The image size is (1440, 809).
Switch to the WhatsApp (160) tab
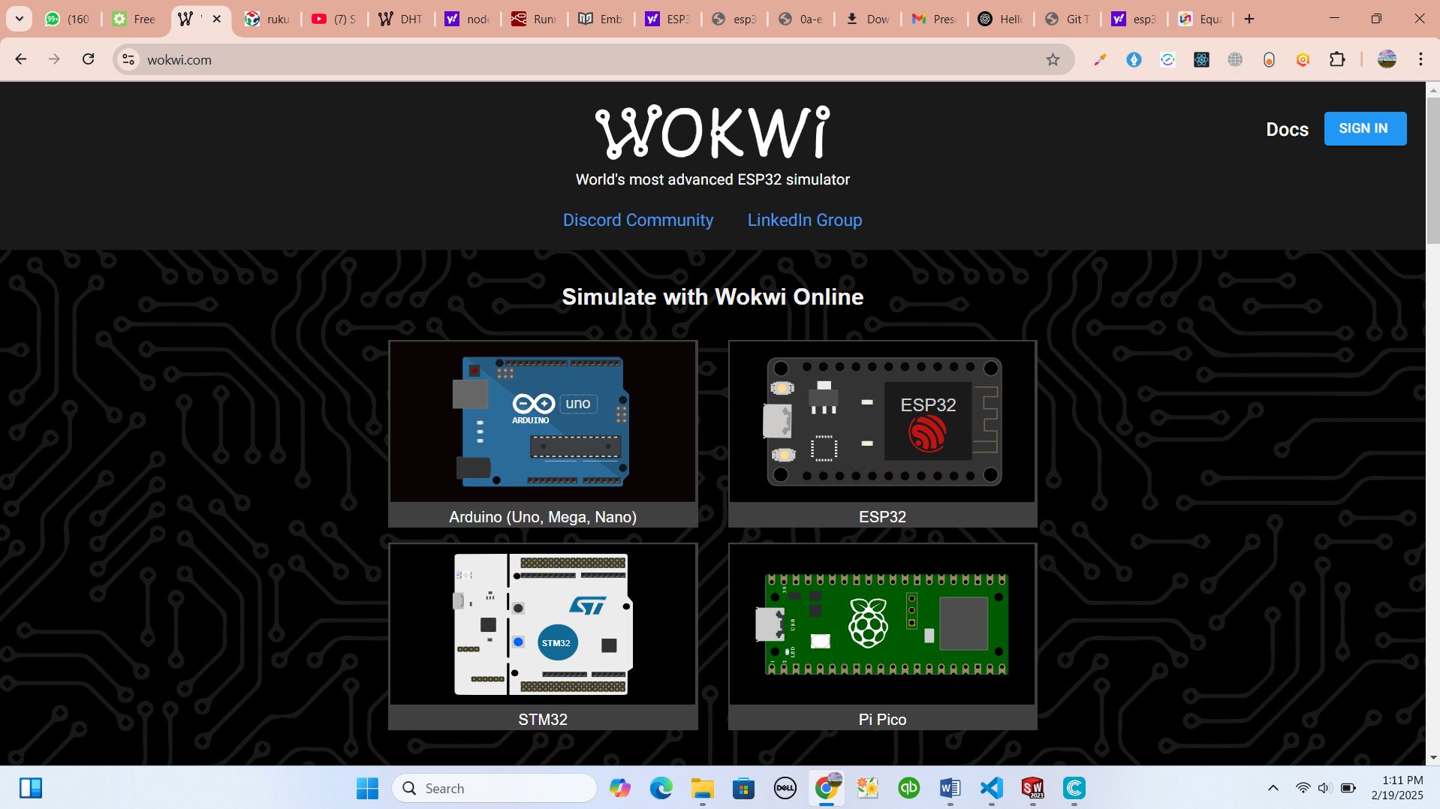[x=68, y=19]
